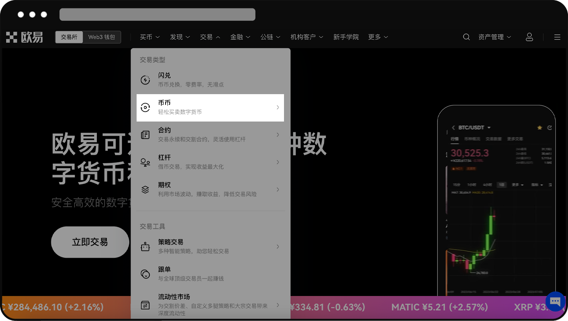This screenshot has height=321, width=568.
Task: Click the MATIC ¥5.21 ticker
Action: [x=440, y=307]
